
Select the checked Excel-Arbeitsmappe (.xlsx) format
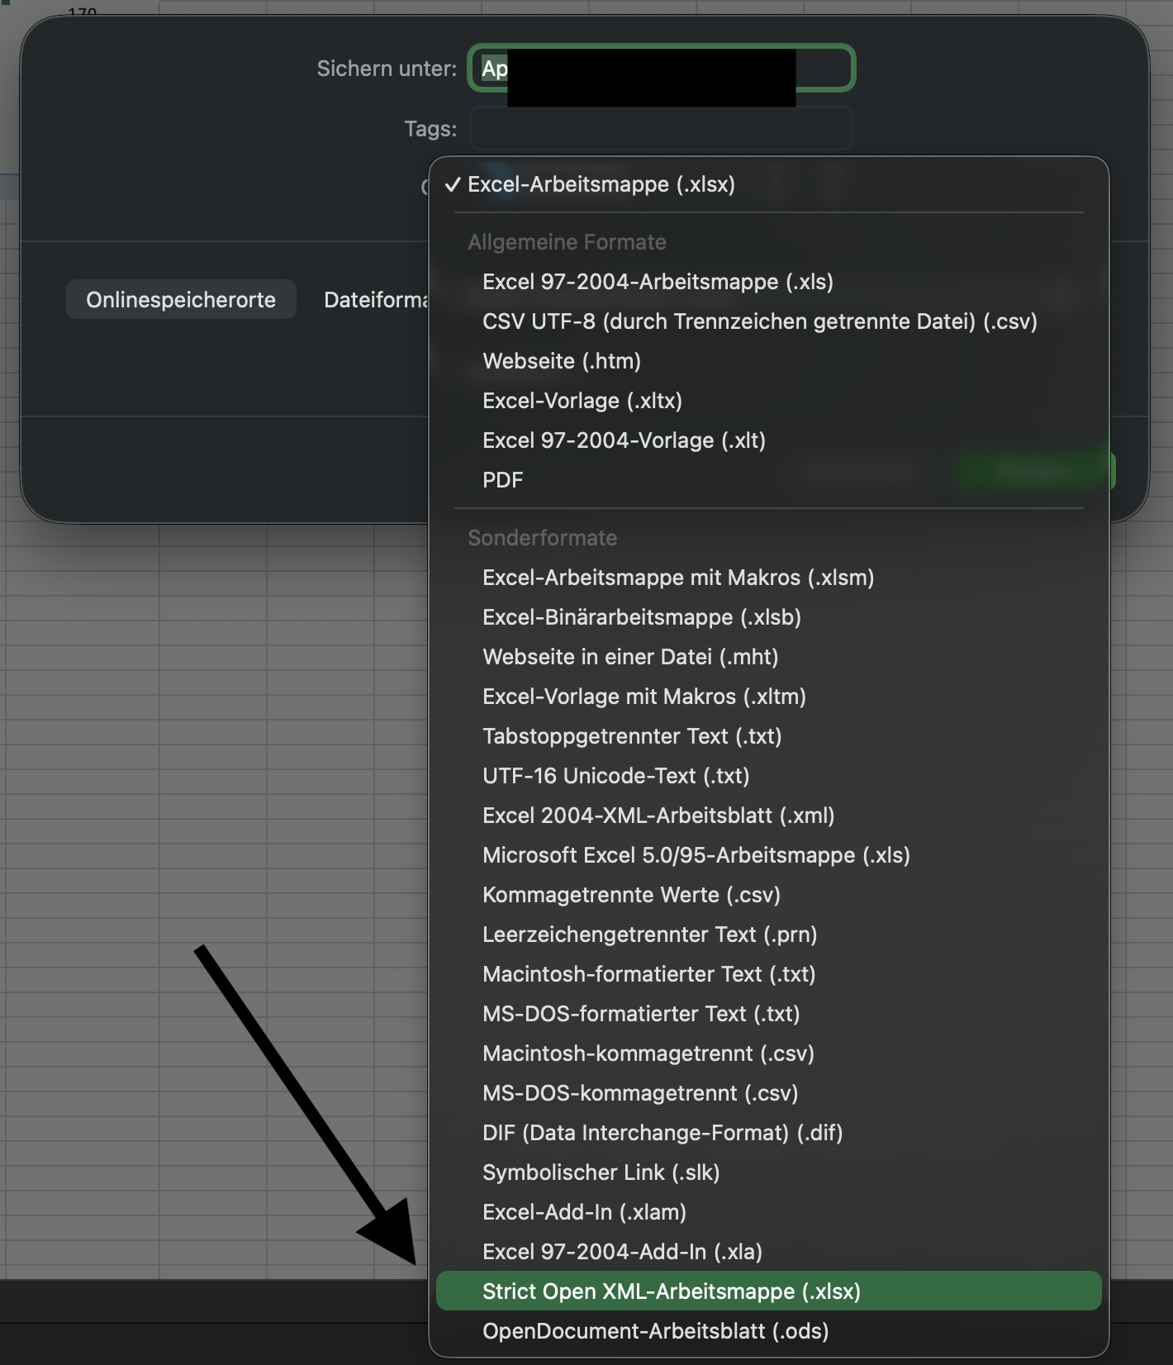click(x=768, y=184)
